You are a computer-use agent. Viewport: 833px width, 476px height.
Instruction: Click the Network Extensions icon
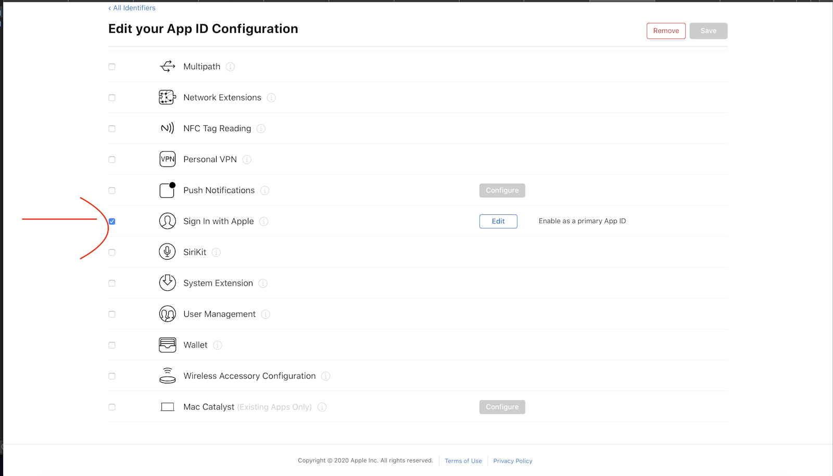167,97
